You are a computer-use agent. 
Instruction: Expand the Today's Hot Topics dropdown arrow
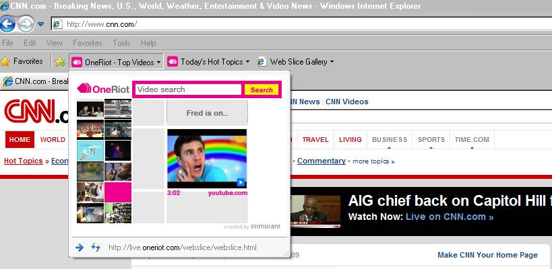click(247, 62)
